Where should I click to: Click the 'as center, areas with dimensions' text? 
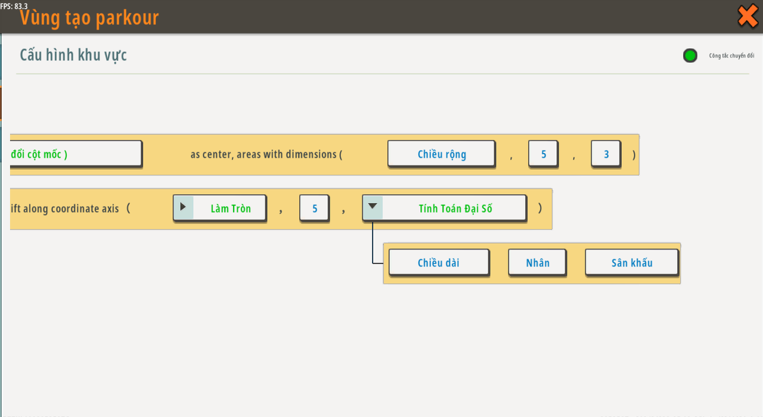pyautogui.click(x=266, y=154)
